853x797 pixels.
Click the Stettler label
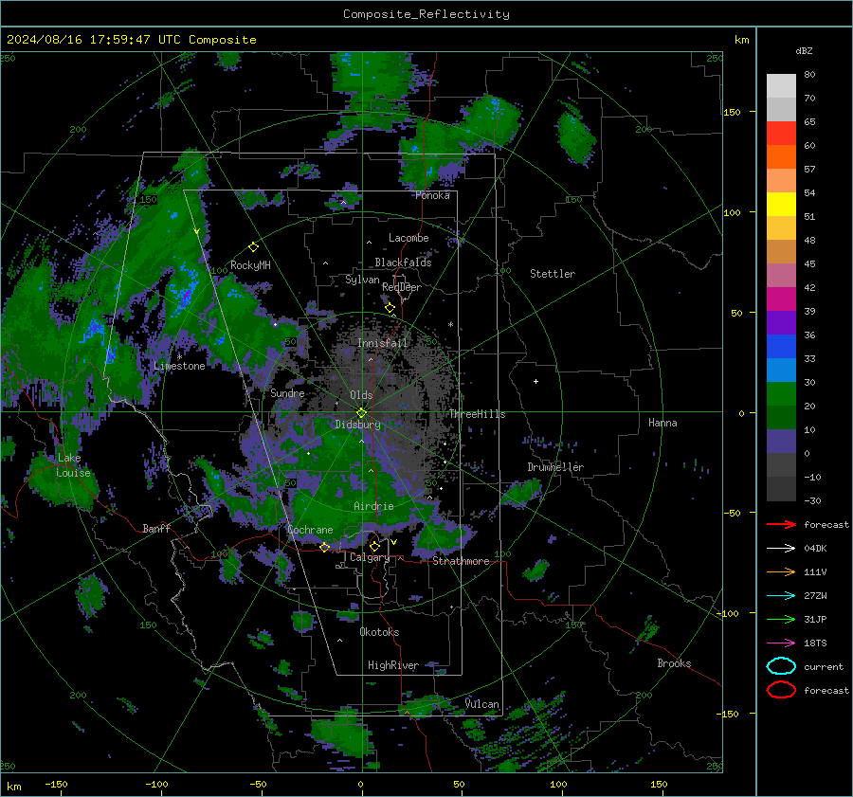pyautogui.click(x=553, y=274)
